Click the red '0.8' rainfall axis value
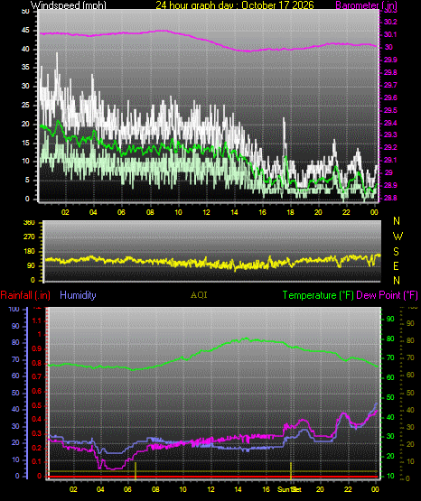 37,363
